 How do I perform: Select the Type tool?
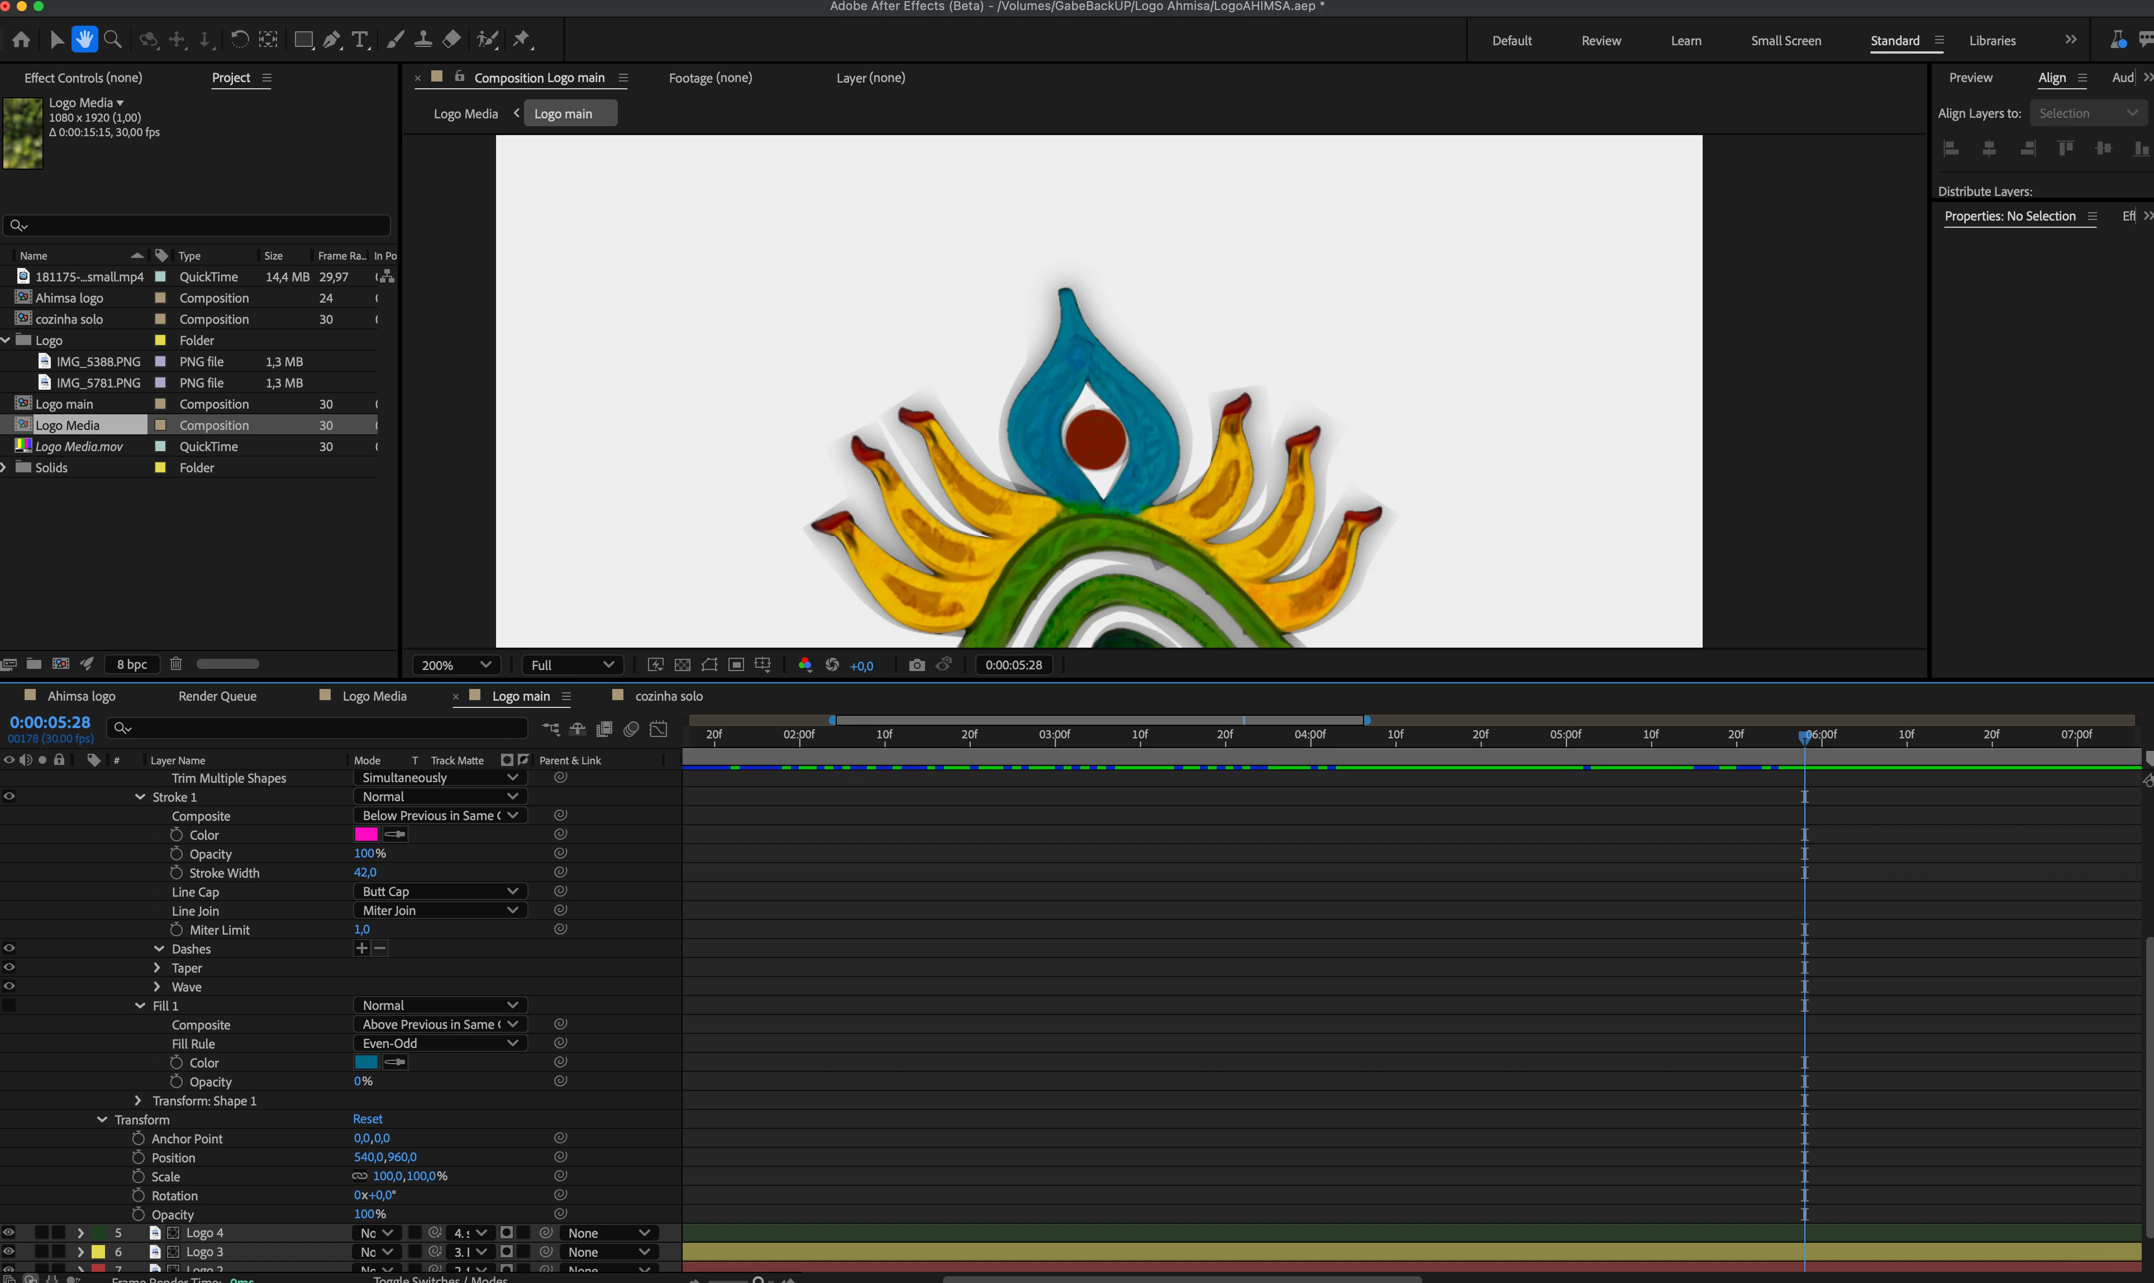click(x=360, y=40)
